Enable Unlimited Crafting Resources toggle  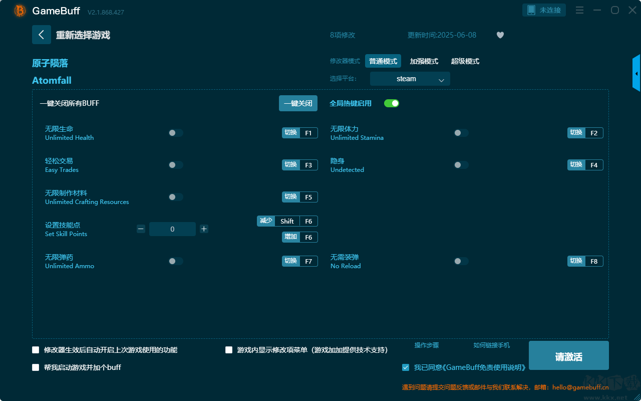(x=176, y=197)
